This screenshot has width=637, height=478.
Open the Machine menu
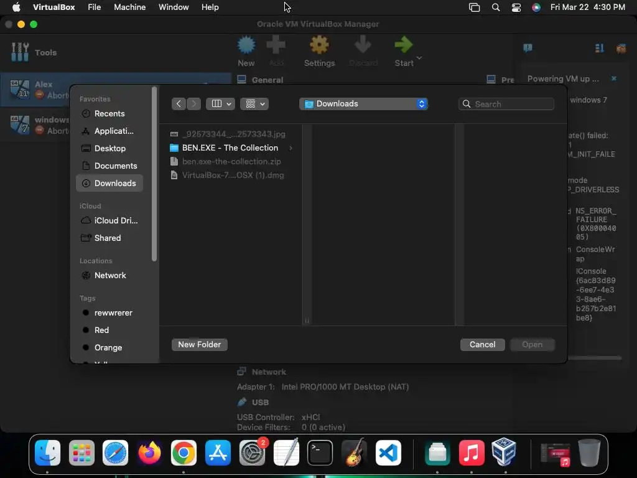pos(129,7)
